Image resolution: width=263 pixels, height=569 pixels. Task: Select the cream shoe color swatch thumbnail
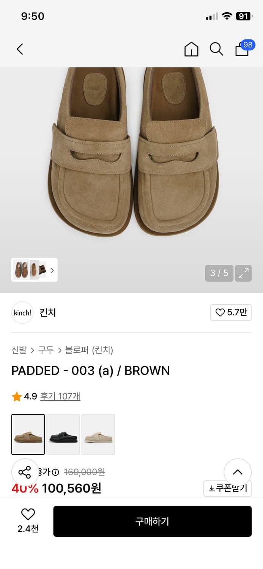coord(98,434)
